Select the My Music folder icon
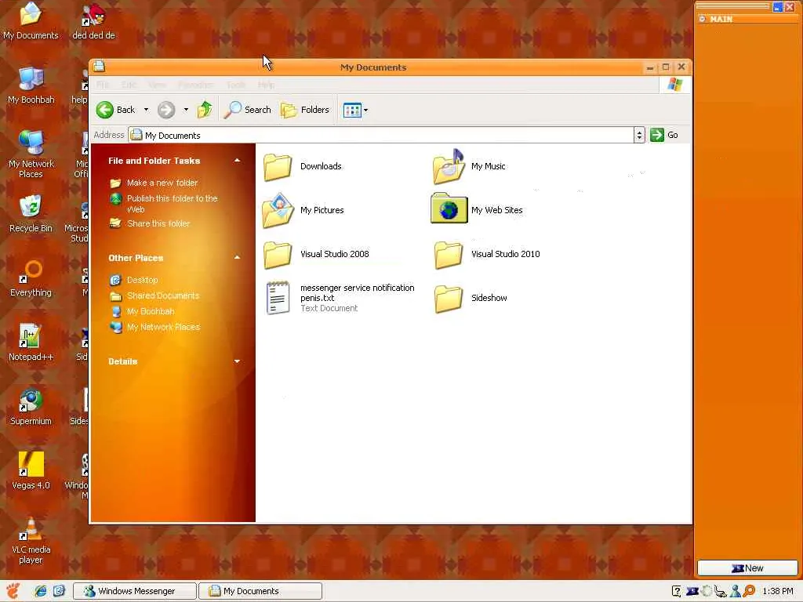The image size is (803, 602). tap(448, 167)
